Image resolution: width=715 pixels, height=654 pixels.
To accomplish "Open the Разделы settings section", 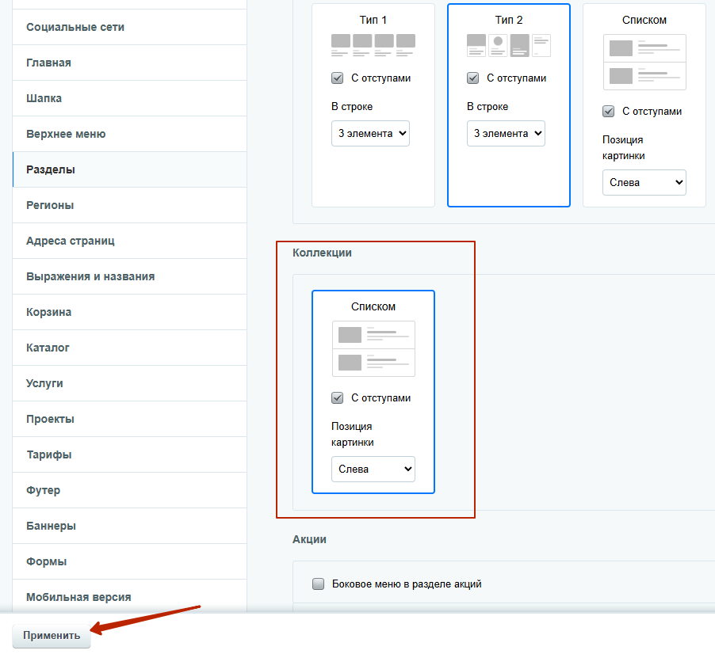I will [51, 169].
